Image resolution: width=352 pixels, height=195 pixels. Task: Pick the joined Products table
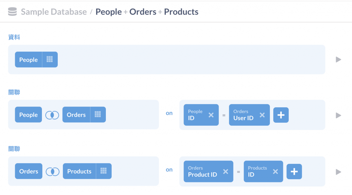click(x=79, y=171)
